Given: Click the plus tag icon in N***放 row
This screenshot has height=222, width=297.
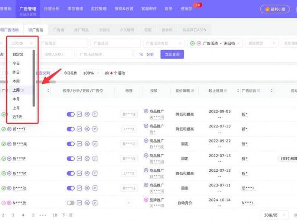Looking at the screenshot, I should [129, 203].
